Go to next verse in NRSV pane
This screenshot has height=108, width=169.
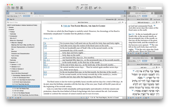tap(133, 53)
